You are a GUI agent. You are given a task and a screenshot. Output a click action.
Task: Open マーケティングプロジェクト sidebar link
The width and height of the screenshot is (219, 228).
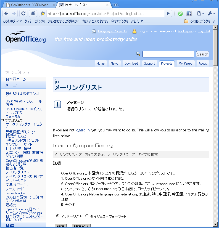pyautogui.click(x=24, y=126)
